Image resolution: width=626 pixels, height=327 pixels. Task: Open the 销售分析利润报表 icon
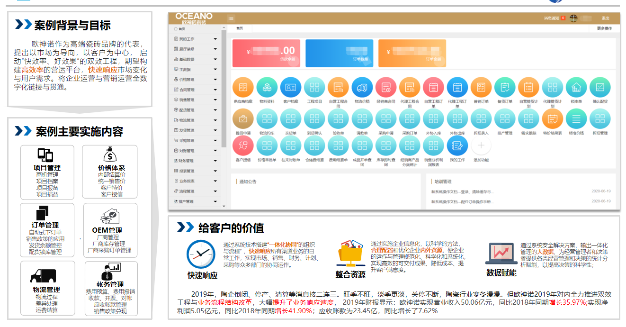[x=433, y=146]
